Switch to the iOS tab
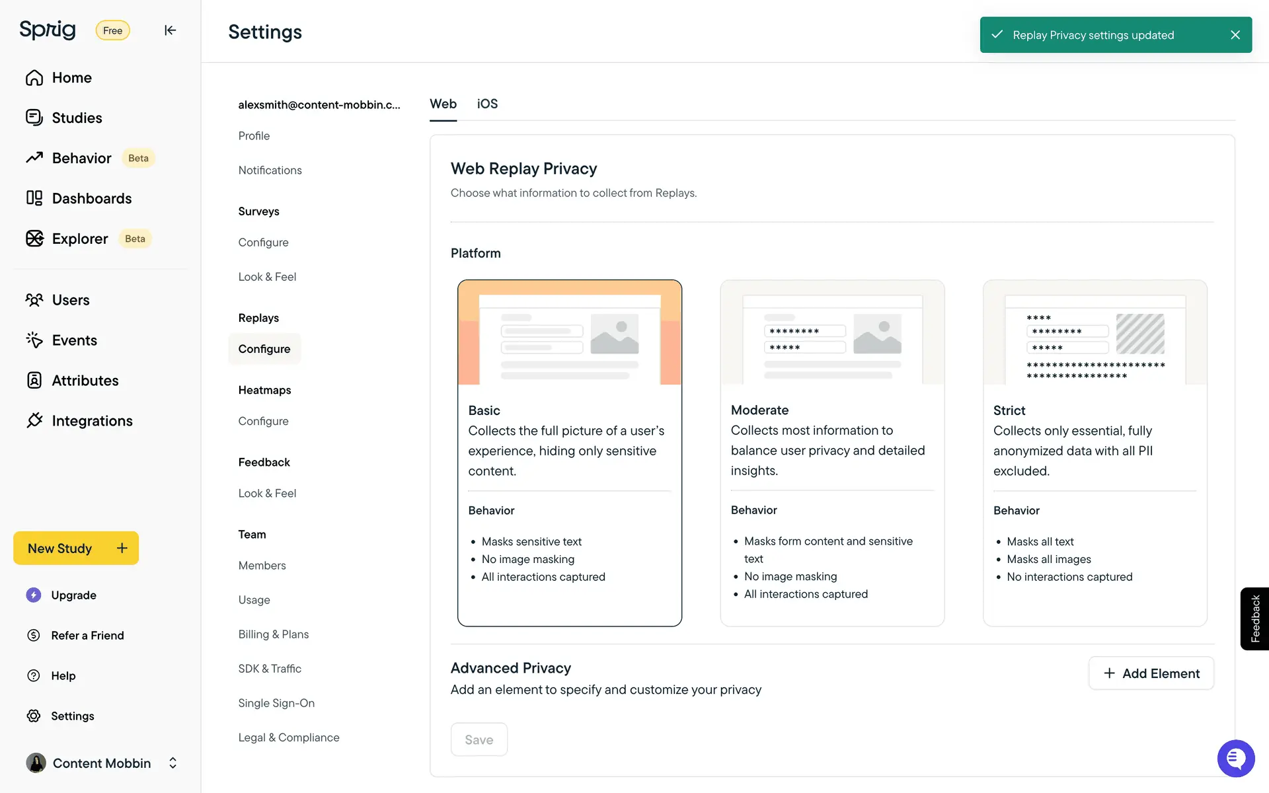The height and width of the screenshot is (793, 1269). click(x=487, y=104)
